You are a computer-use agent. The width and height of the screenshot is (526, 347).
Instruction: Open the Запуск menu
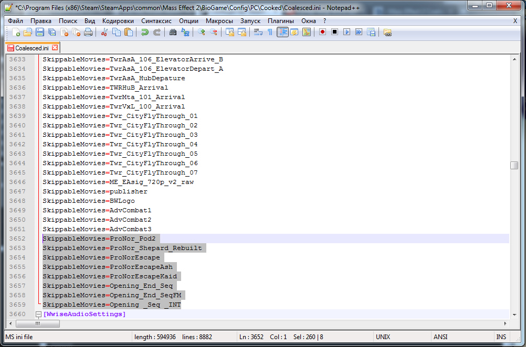[x=250, y=21]
